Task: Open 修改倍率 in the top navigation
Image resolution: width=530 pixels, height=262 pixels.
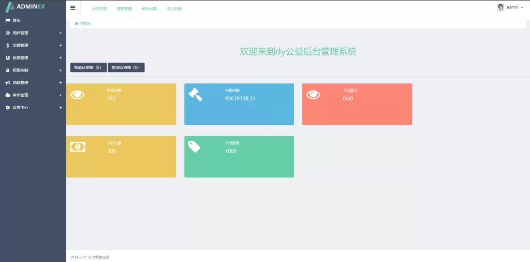Action: (x=149, y=9)
